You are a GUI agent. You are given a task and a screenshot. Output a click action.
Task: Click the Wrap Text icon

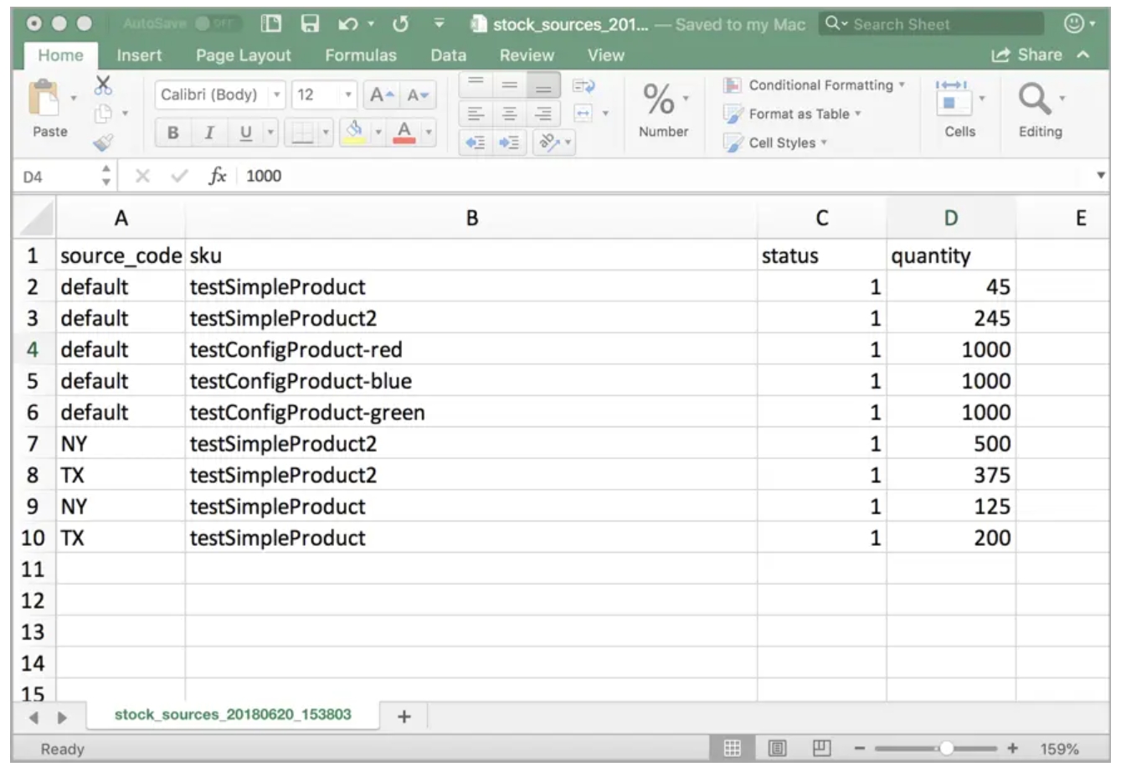[583, 85]
